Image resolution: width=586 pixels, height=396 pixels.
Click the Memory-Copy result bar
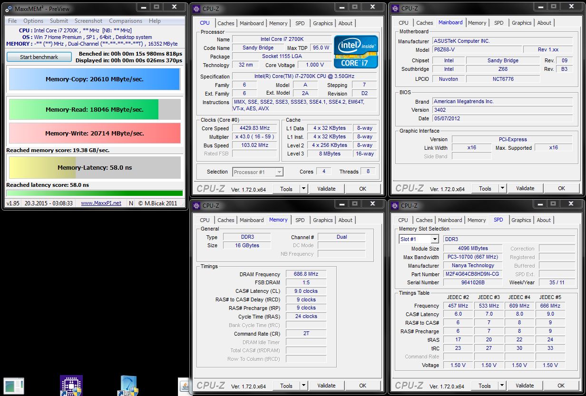(95, 79)
